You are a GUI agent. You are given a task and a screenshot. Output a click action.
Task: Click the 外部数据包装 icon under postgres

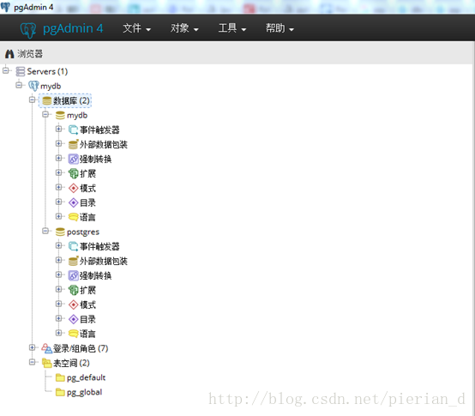74,261
